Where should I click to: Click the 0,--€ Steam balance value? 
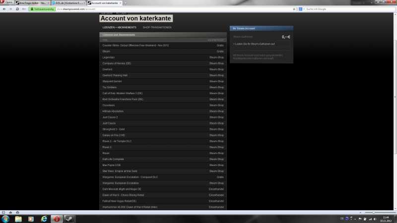pyautogui.click(x=286, y=37)
